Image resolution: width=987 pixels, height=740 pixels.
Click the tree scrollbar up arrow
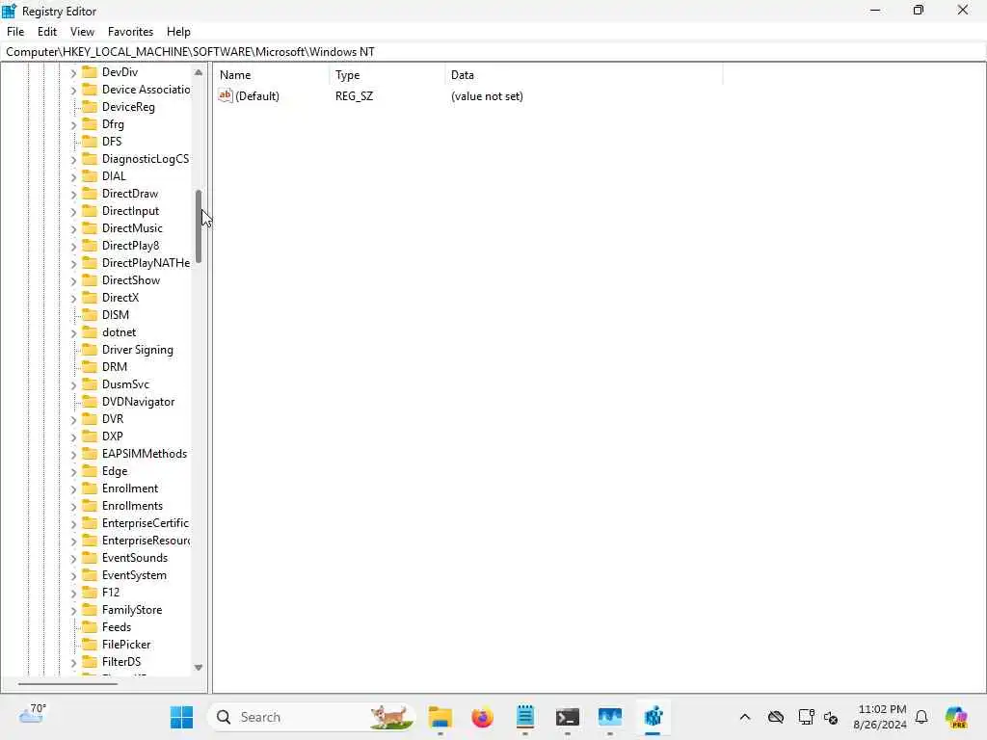[x=199, y=72]
